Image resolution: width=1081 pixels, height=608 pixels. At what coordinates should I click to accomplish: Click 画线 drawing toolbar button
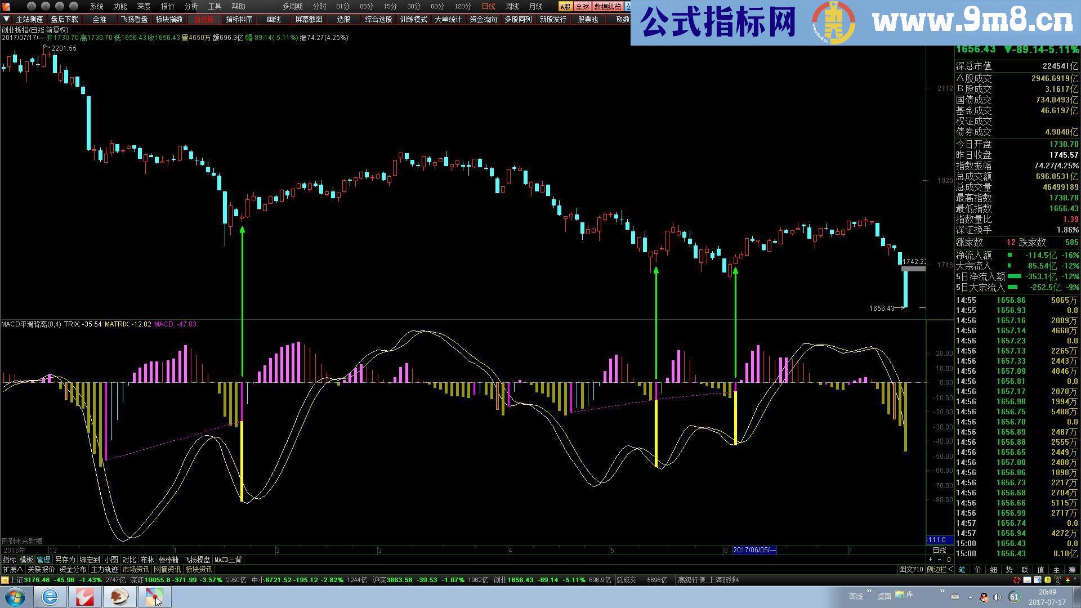pyautogui.click(x=274, y=19)
